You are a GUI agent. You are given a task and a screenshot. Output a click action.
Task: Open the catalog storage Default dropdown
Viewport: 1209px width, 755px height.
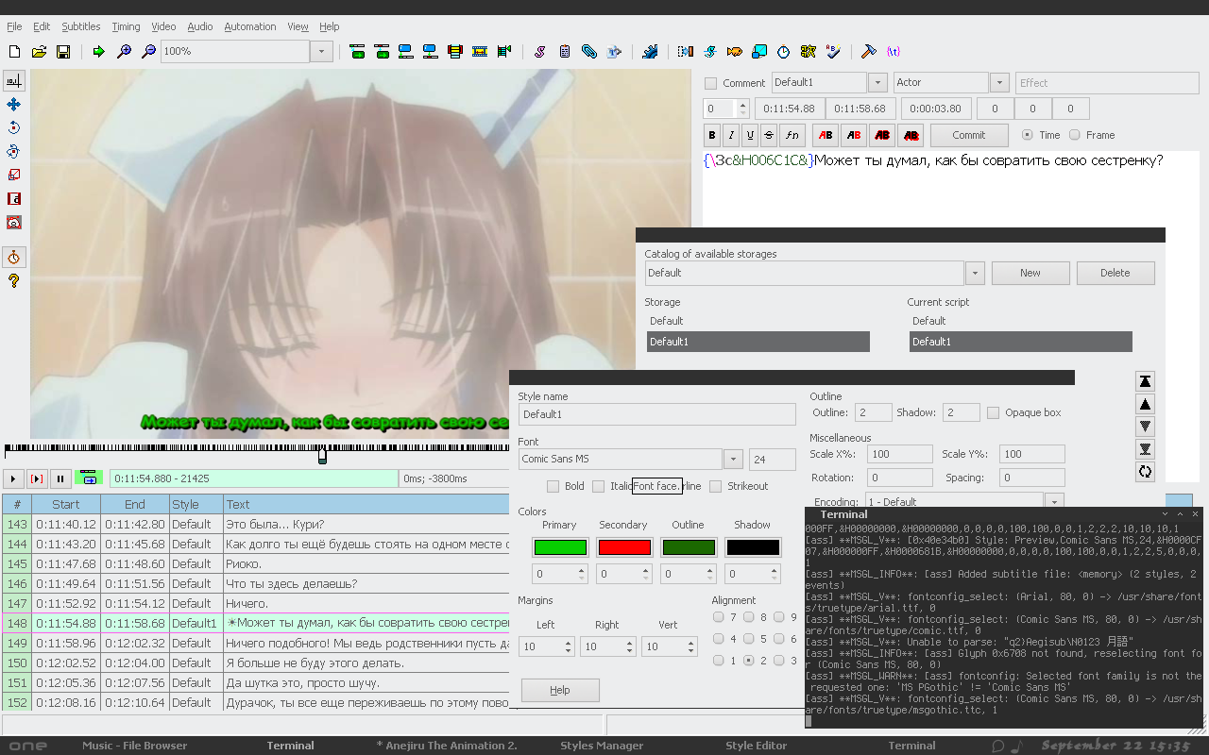click(x=976, y=273)
